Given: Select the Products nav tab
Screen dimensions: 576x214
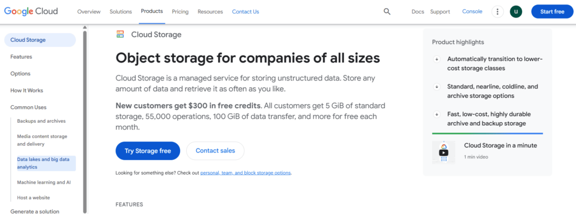Looking at the screenshot, I should pyautogui.click(x=152, y=11).
